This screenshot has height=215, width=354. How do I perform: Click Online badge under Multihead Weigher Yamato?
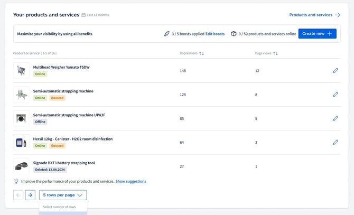point(40,74)
